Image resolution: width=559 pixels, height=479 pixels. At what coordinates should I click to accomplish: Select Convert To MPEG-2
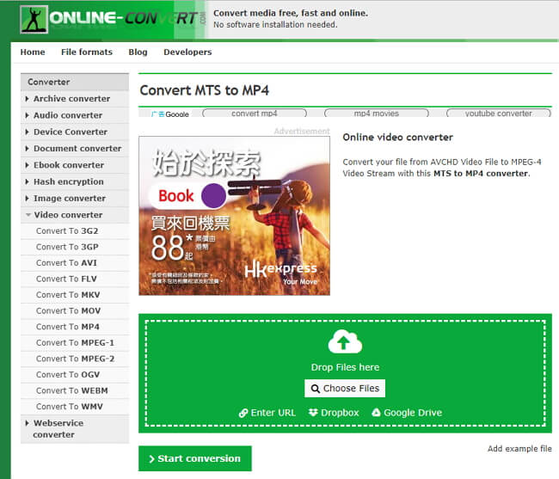point(75,359)
